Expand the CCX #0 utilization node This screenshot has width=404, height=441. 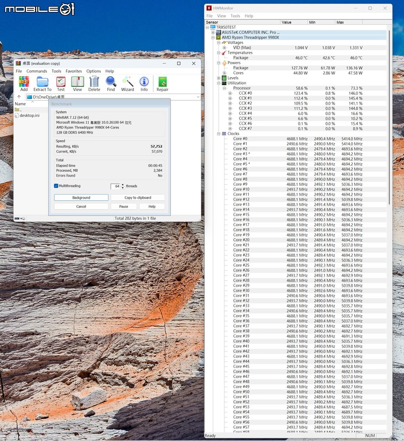230,93
